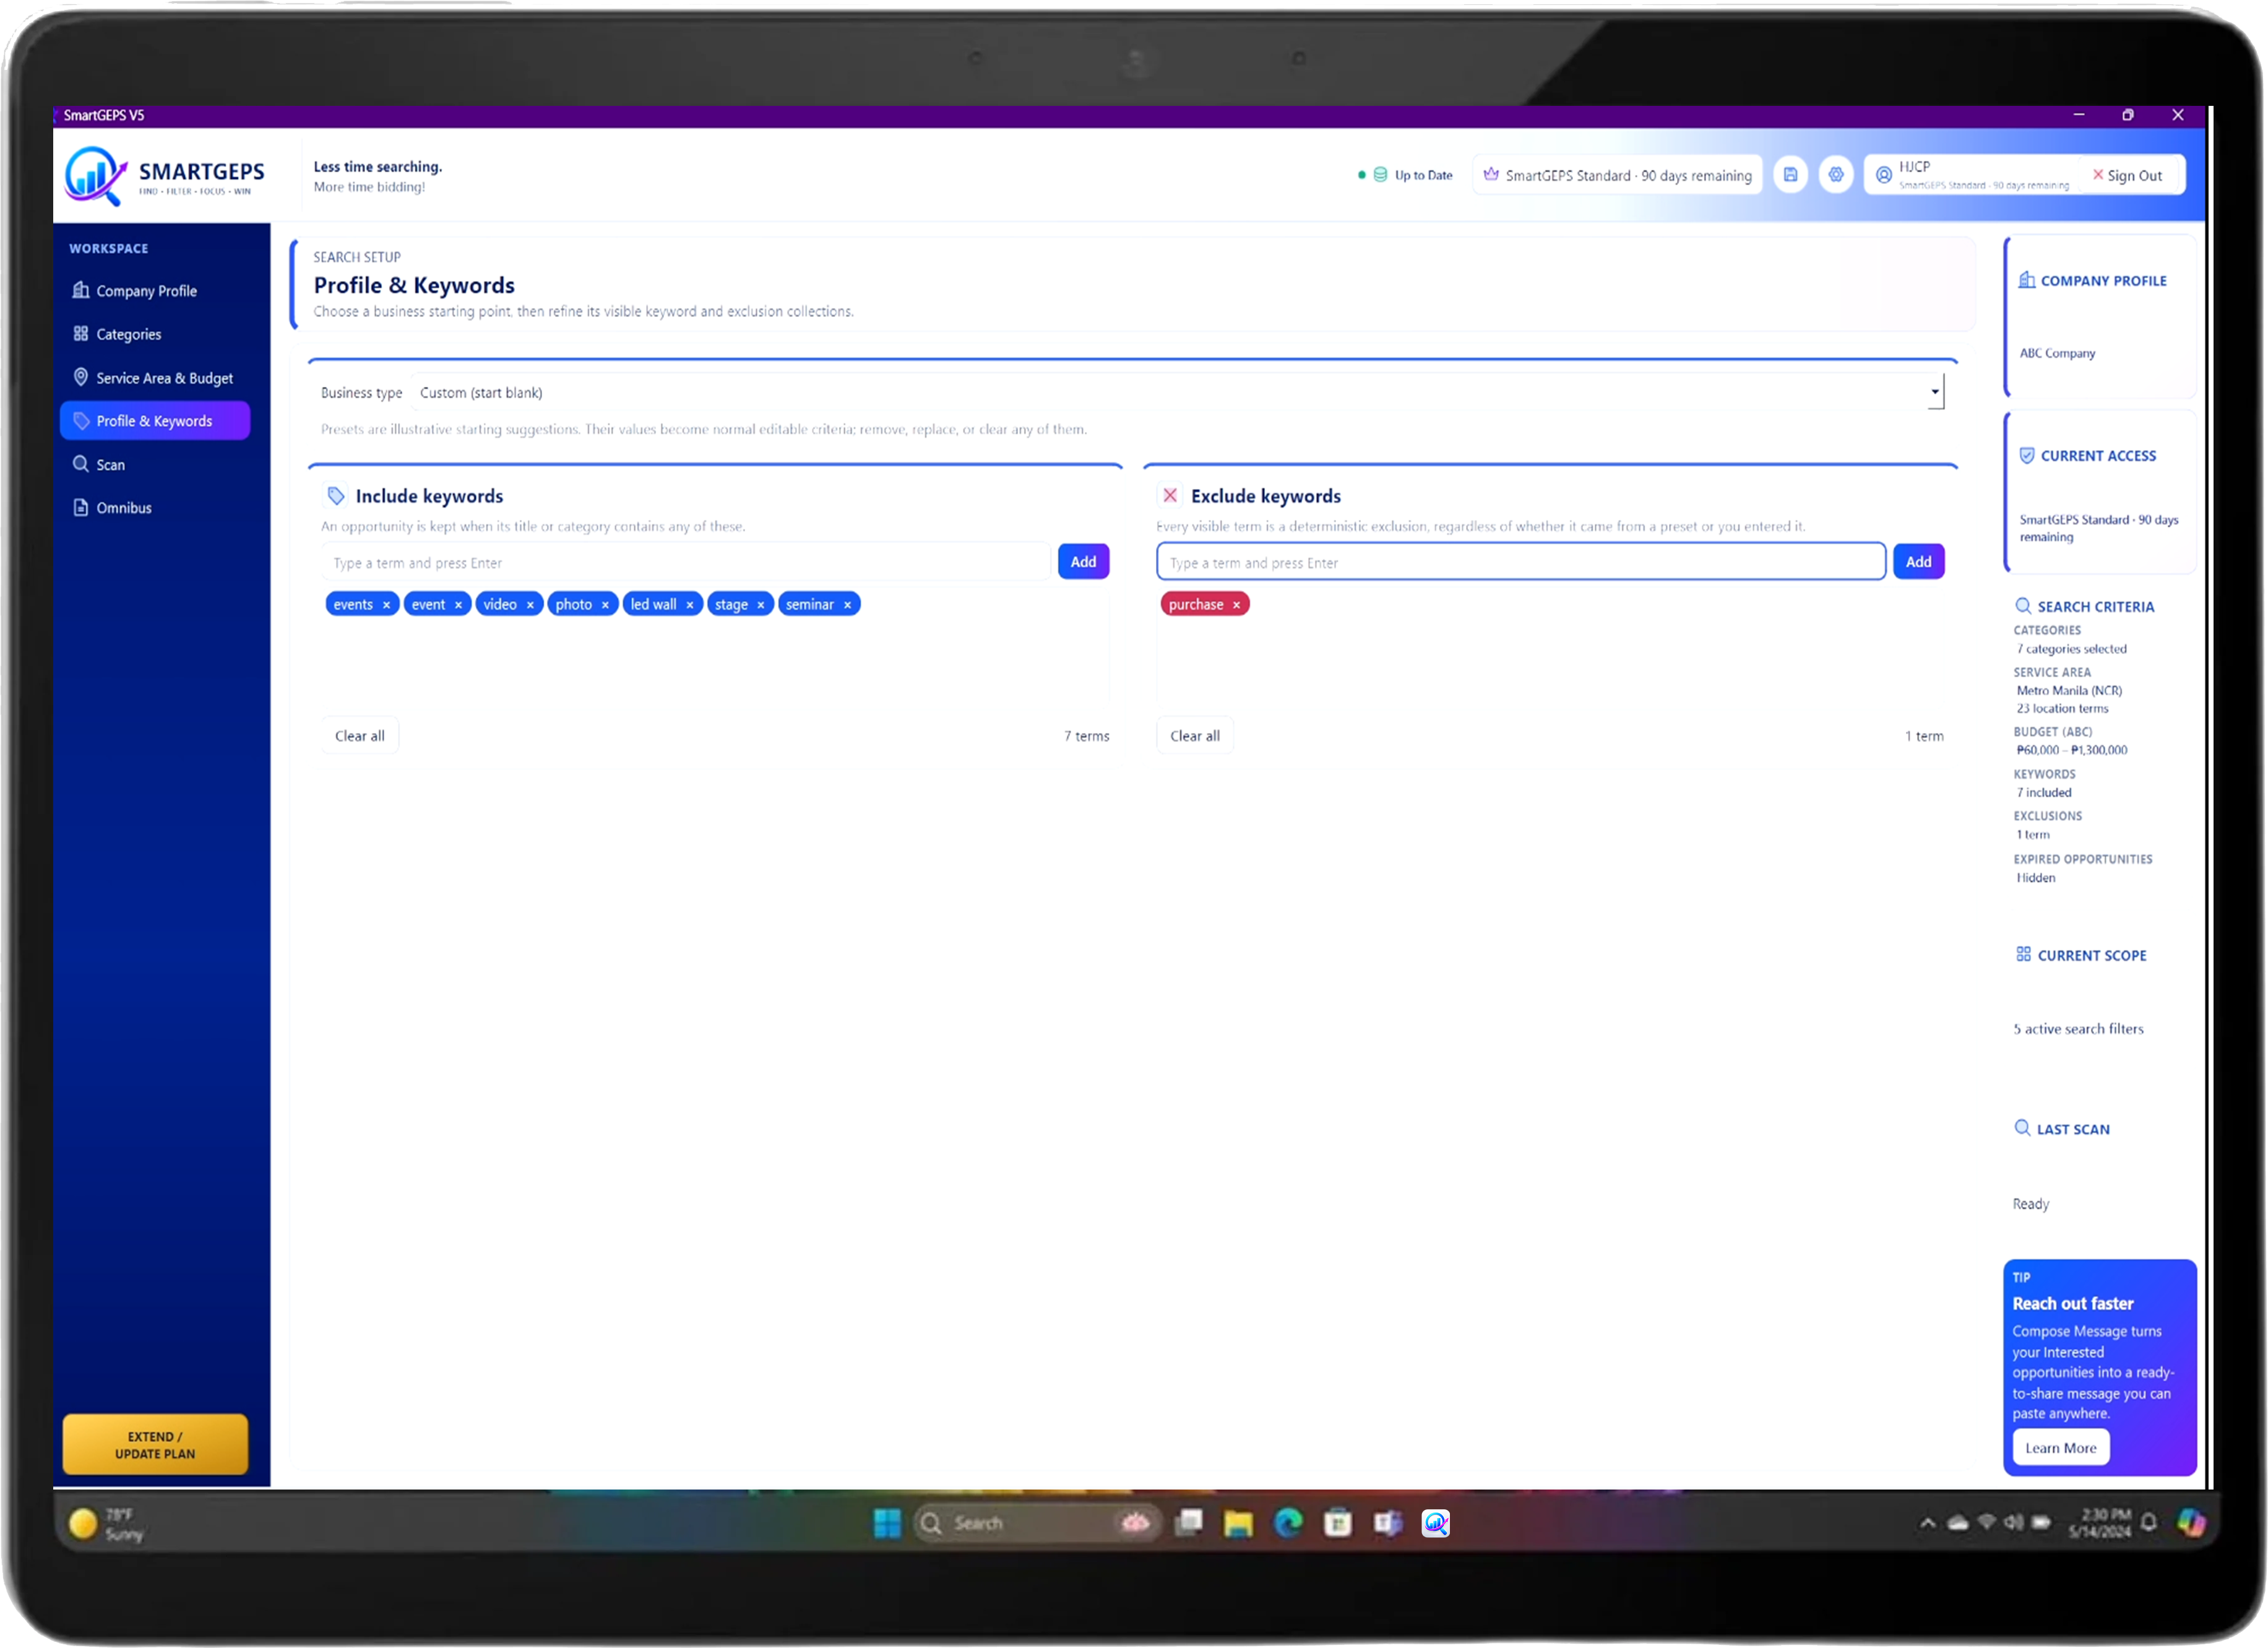This screenshot has width=2268, height=1648.
Task: Remove the 'photo' keyword chip
Action: click(605, 604)
